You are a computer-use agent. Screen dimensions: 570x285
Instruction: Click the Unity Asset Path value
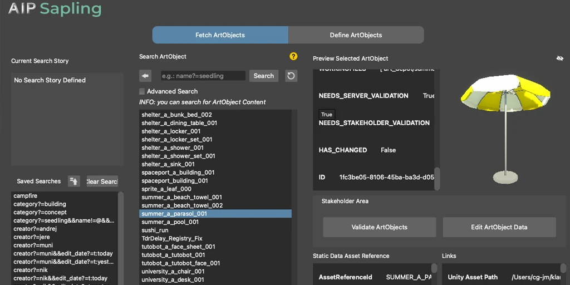click(x=537, y=277)
